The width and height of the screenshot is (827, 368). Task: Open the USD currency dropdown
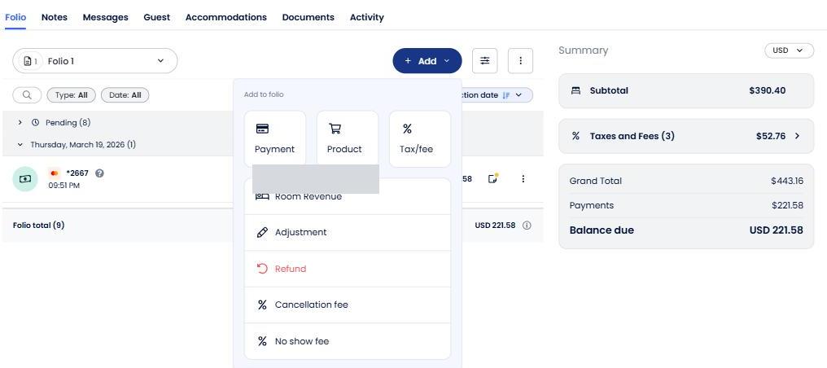click(x=789, y=50)
